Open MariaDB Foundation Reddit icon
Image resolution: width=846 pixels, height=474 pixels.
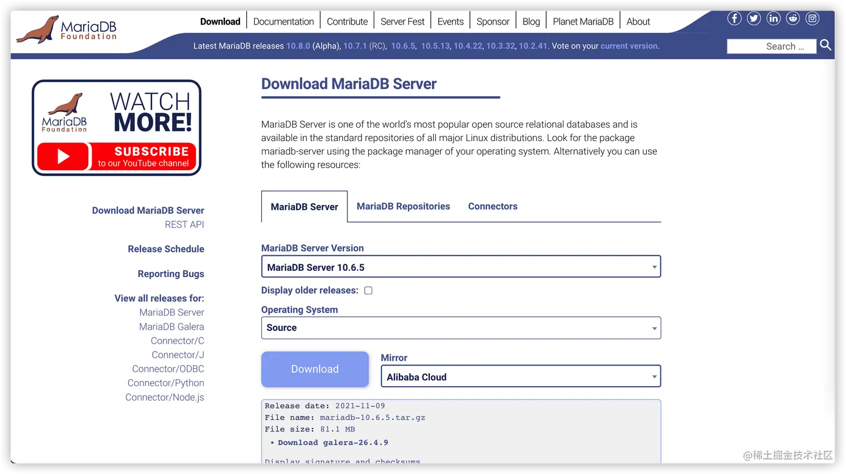tap(793, 18)
